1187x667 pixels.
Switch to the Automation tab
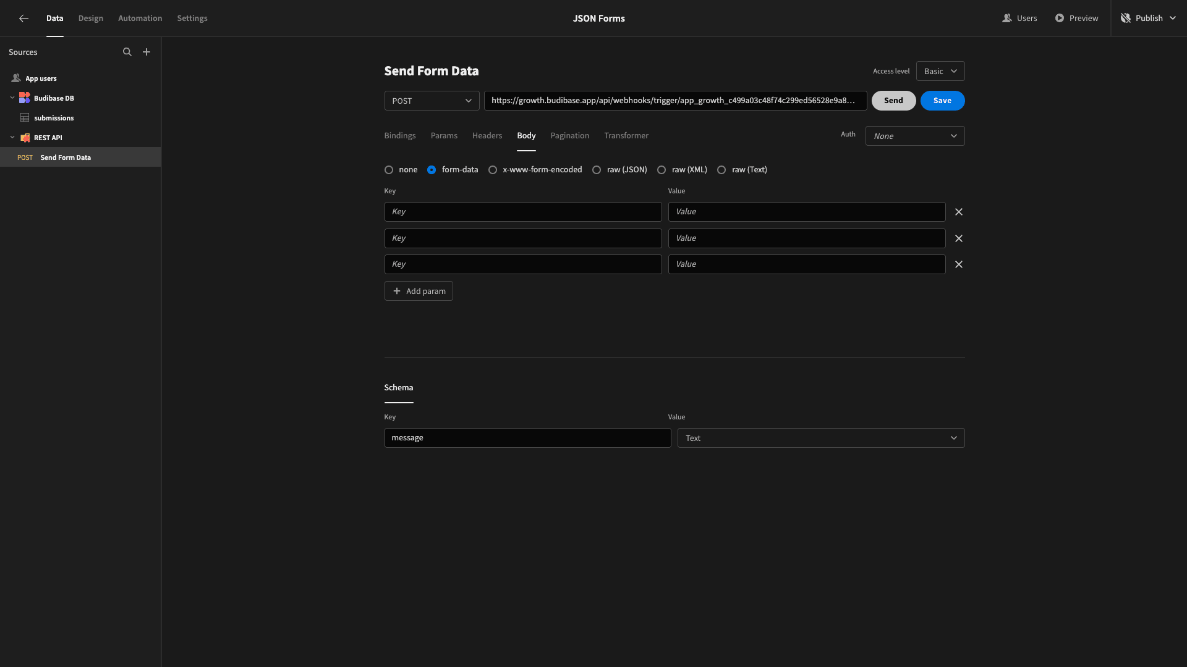140,19
